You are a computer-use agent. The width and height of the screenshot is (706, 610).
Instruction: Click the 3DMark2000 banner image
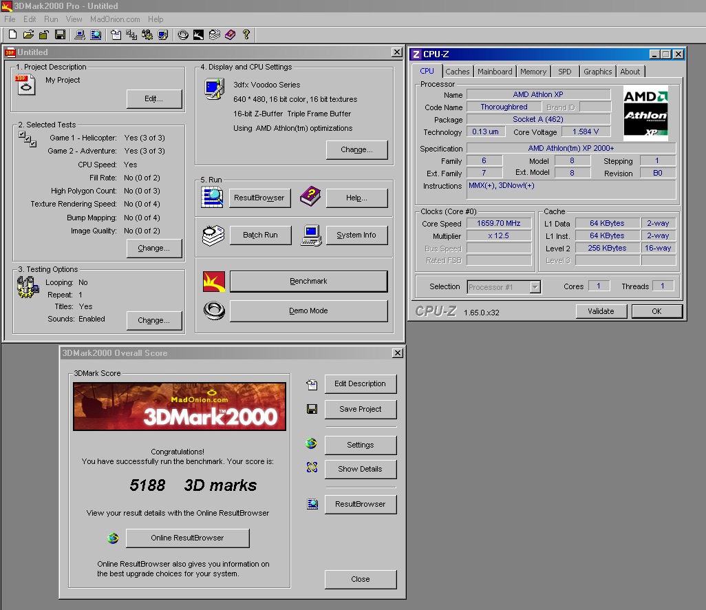click(180, 406)
